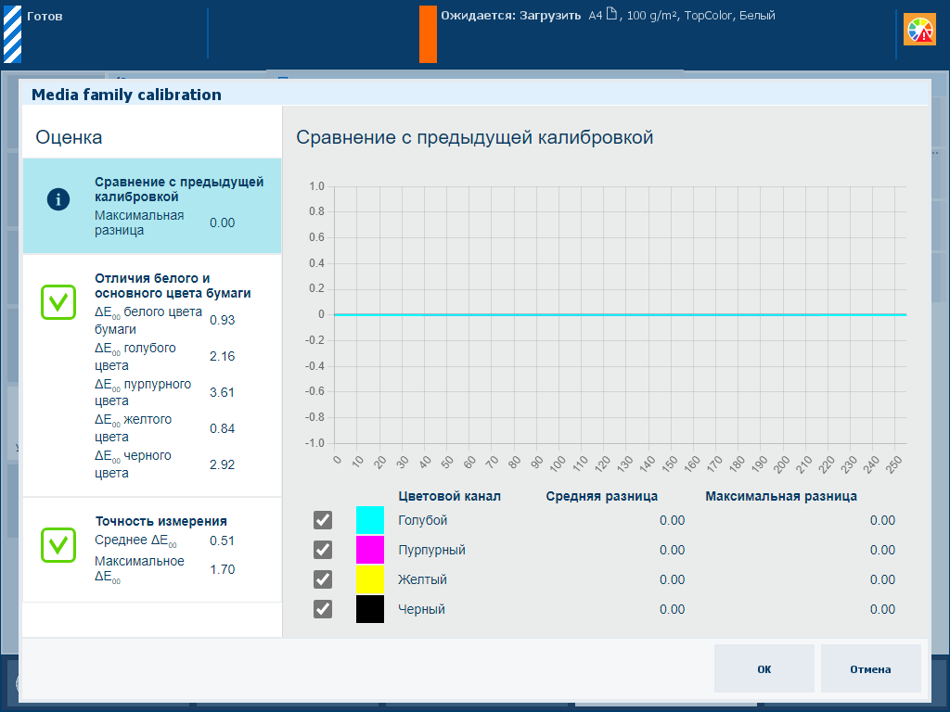Image resolution: width=950 pixels, height=712 pixels.
Task: Click the Media family calibration title
Action: click(126, 95)
